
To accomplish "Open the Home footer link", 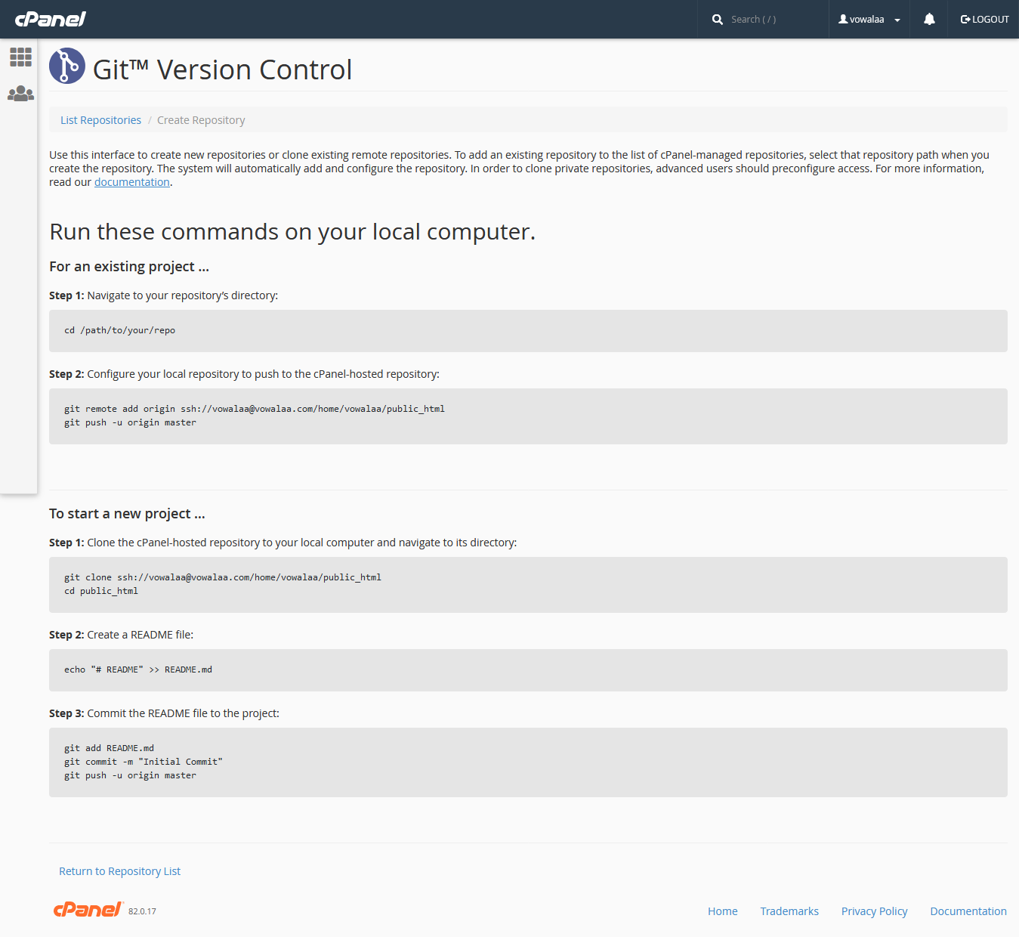I will tap(722, 911).
